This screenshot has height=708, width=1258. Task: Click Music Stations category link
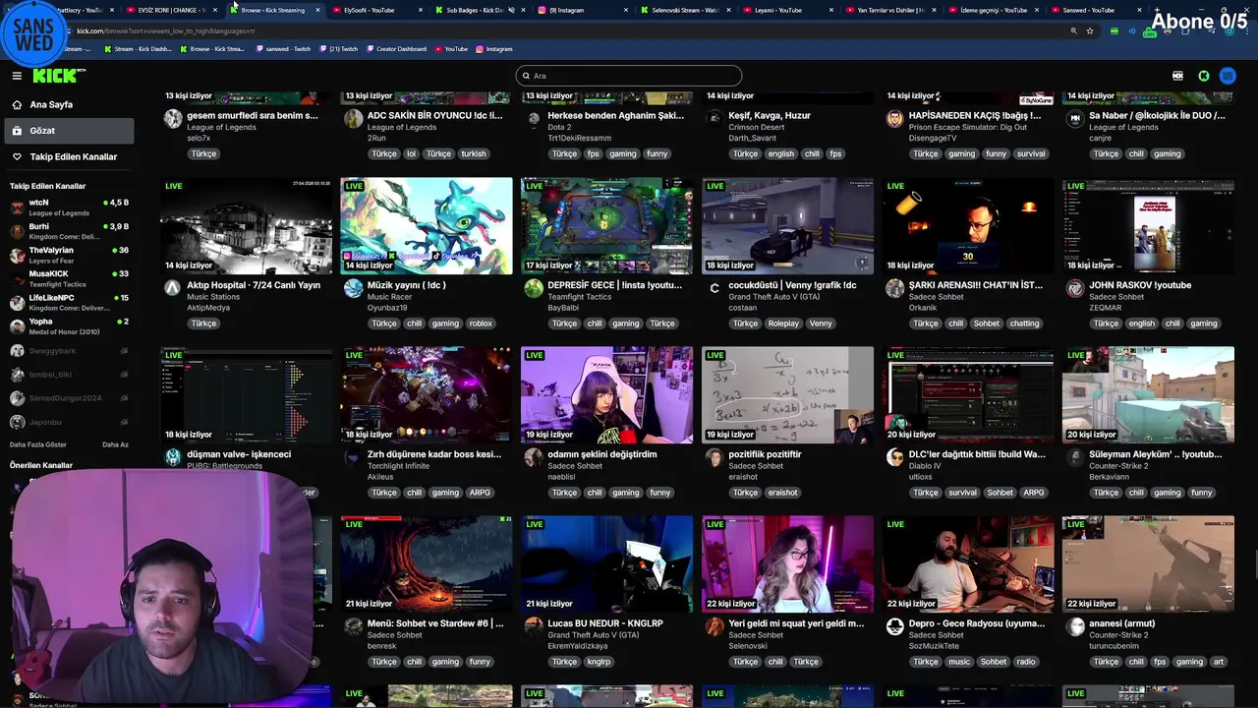click(x=213, y=296)
